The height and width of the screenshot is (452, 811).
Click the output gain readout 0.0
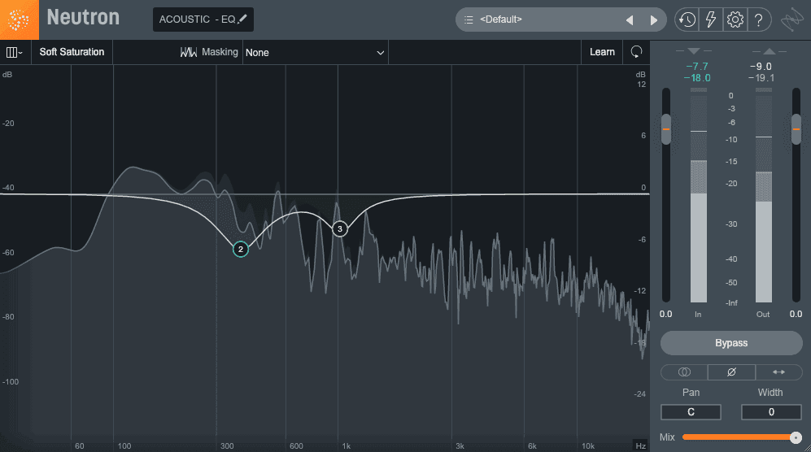click(x=796, y=314)
